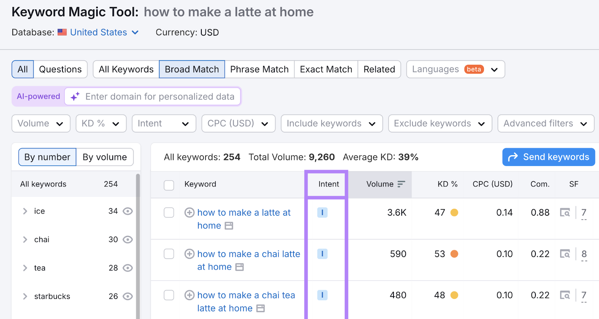Click the orange KD difficulty dot on 53
Image resolution: width=599 pixels, height=319 pixels.
454,254
